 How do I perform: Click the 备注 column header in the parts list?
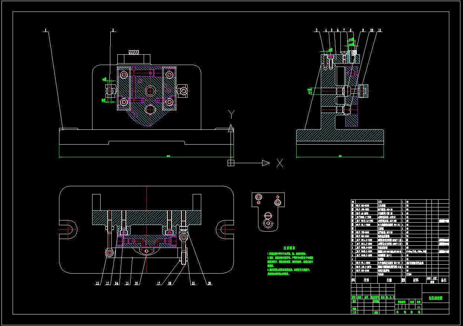pyautogui.click(x=443, y=280)
